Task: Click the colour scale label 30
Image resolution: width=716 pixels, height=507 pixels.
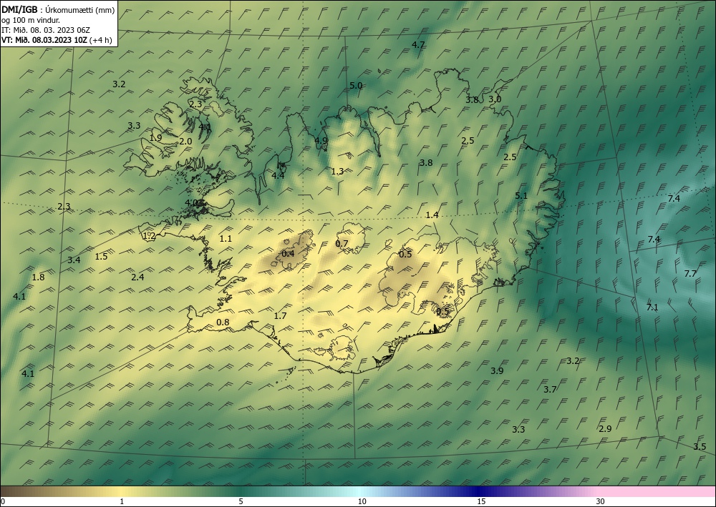Action: pyautogui.click(x=601, y=501)
